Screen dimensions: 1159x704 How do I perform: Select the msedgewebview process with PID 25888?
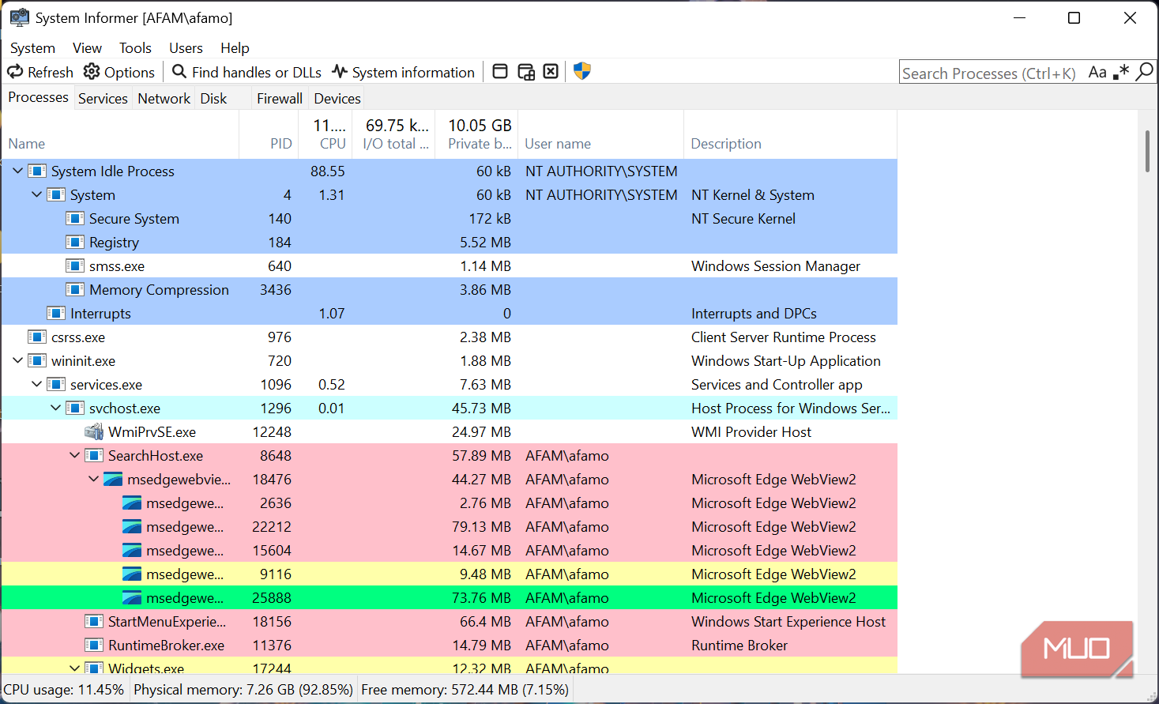449,597
